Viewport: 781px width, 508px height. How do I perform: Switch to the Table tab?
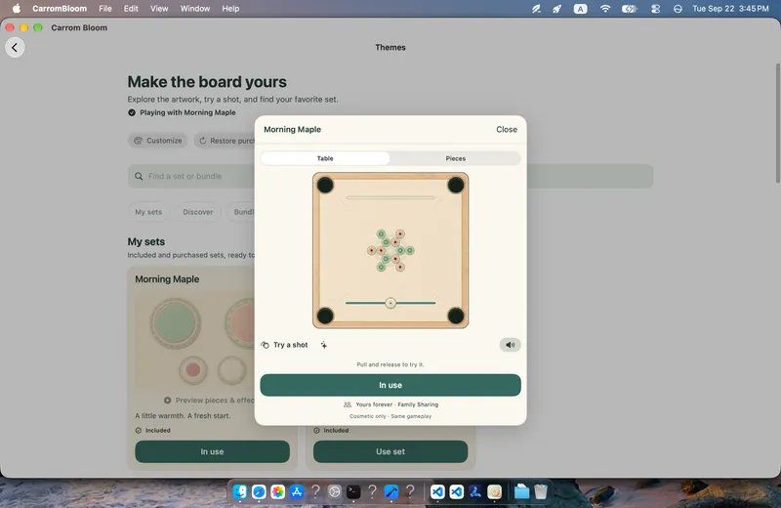tap(325, 158)
